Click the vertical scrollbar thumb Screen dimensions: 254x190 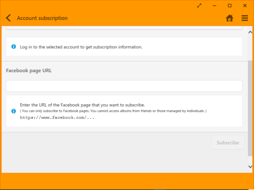pyautogui.click(x=250, y=108)
